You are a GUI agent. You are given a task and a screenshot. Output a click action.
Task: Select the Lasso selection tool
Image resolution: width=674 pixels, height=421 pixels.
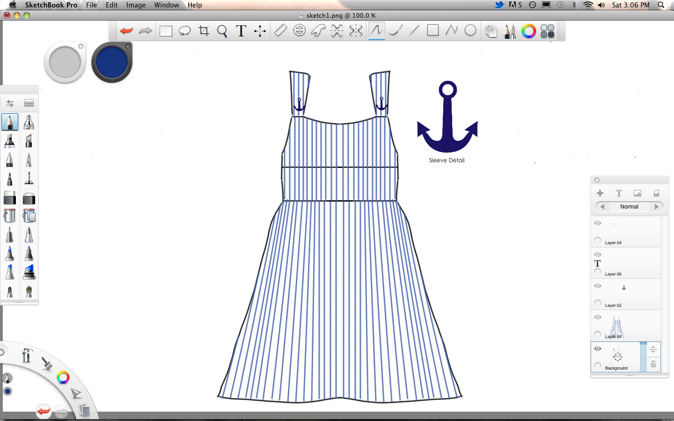185,31
